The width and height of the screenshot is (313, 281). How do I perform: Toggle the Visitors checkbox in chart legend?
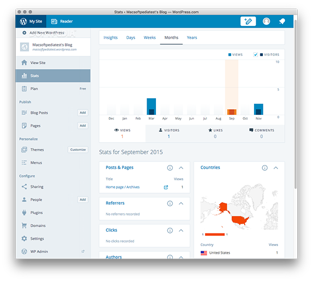pos(256,54)
